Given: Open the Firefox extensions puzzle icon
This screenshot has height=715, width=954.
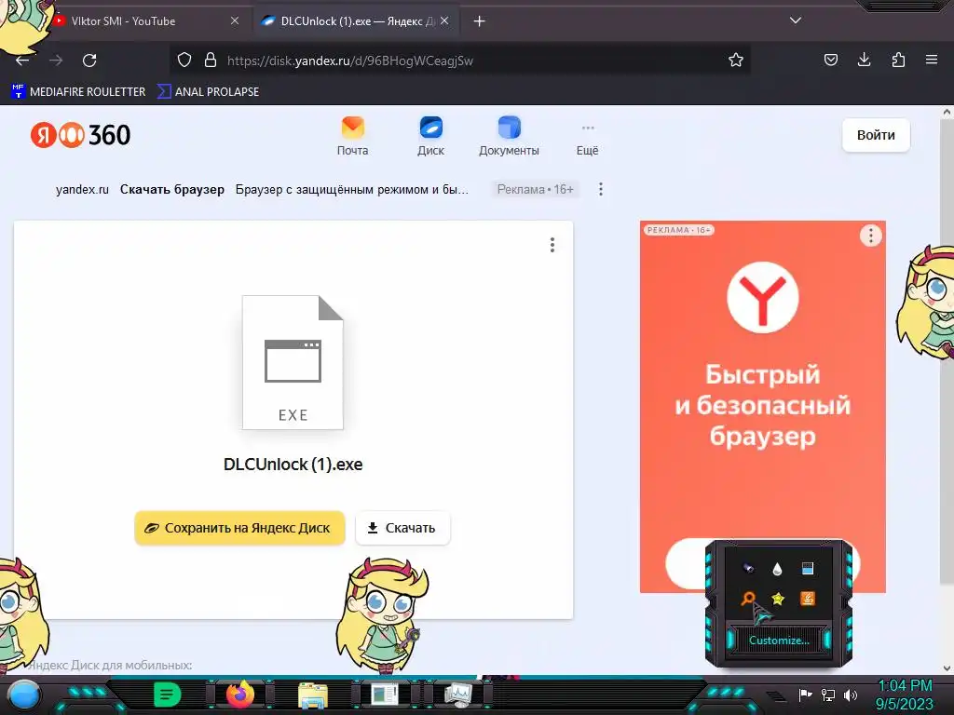Looking at the screenshot, I should tap(898, 60).
